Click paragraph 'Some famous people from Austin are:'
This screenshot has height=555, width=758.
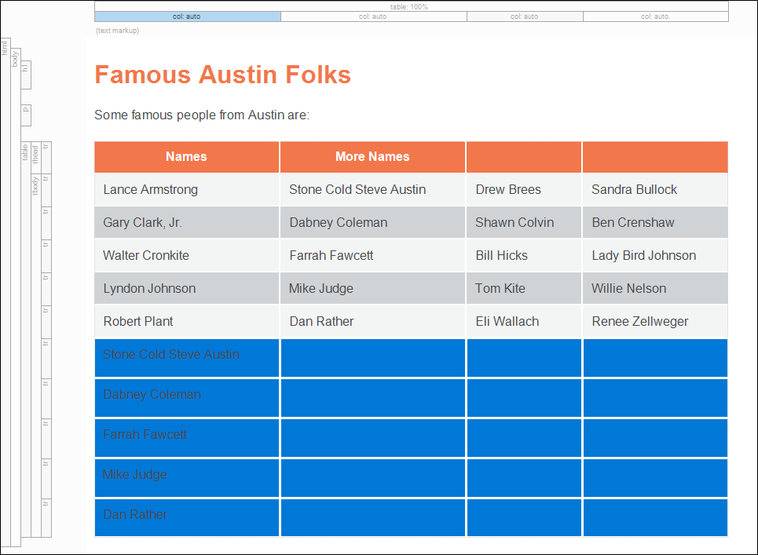click(202, 115)
